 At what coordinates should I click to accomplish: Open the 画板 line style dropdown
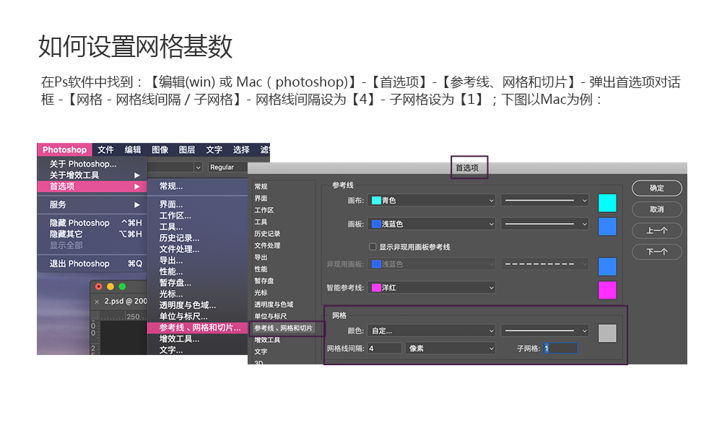(x=544, y=224)
